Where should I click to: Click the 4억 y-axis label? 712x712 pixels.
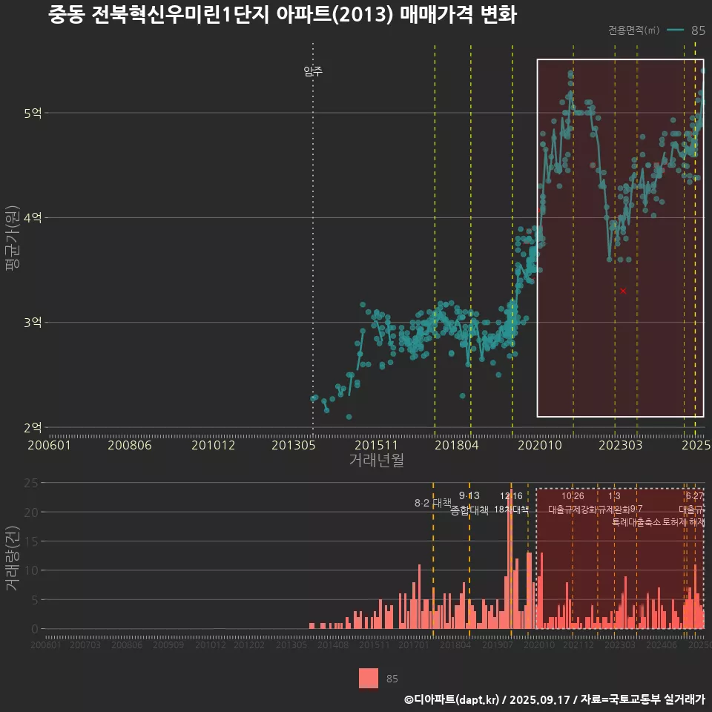point(33,218)
